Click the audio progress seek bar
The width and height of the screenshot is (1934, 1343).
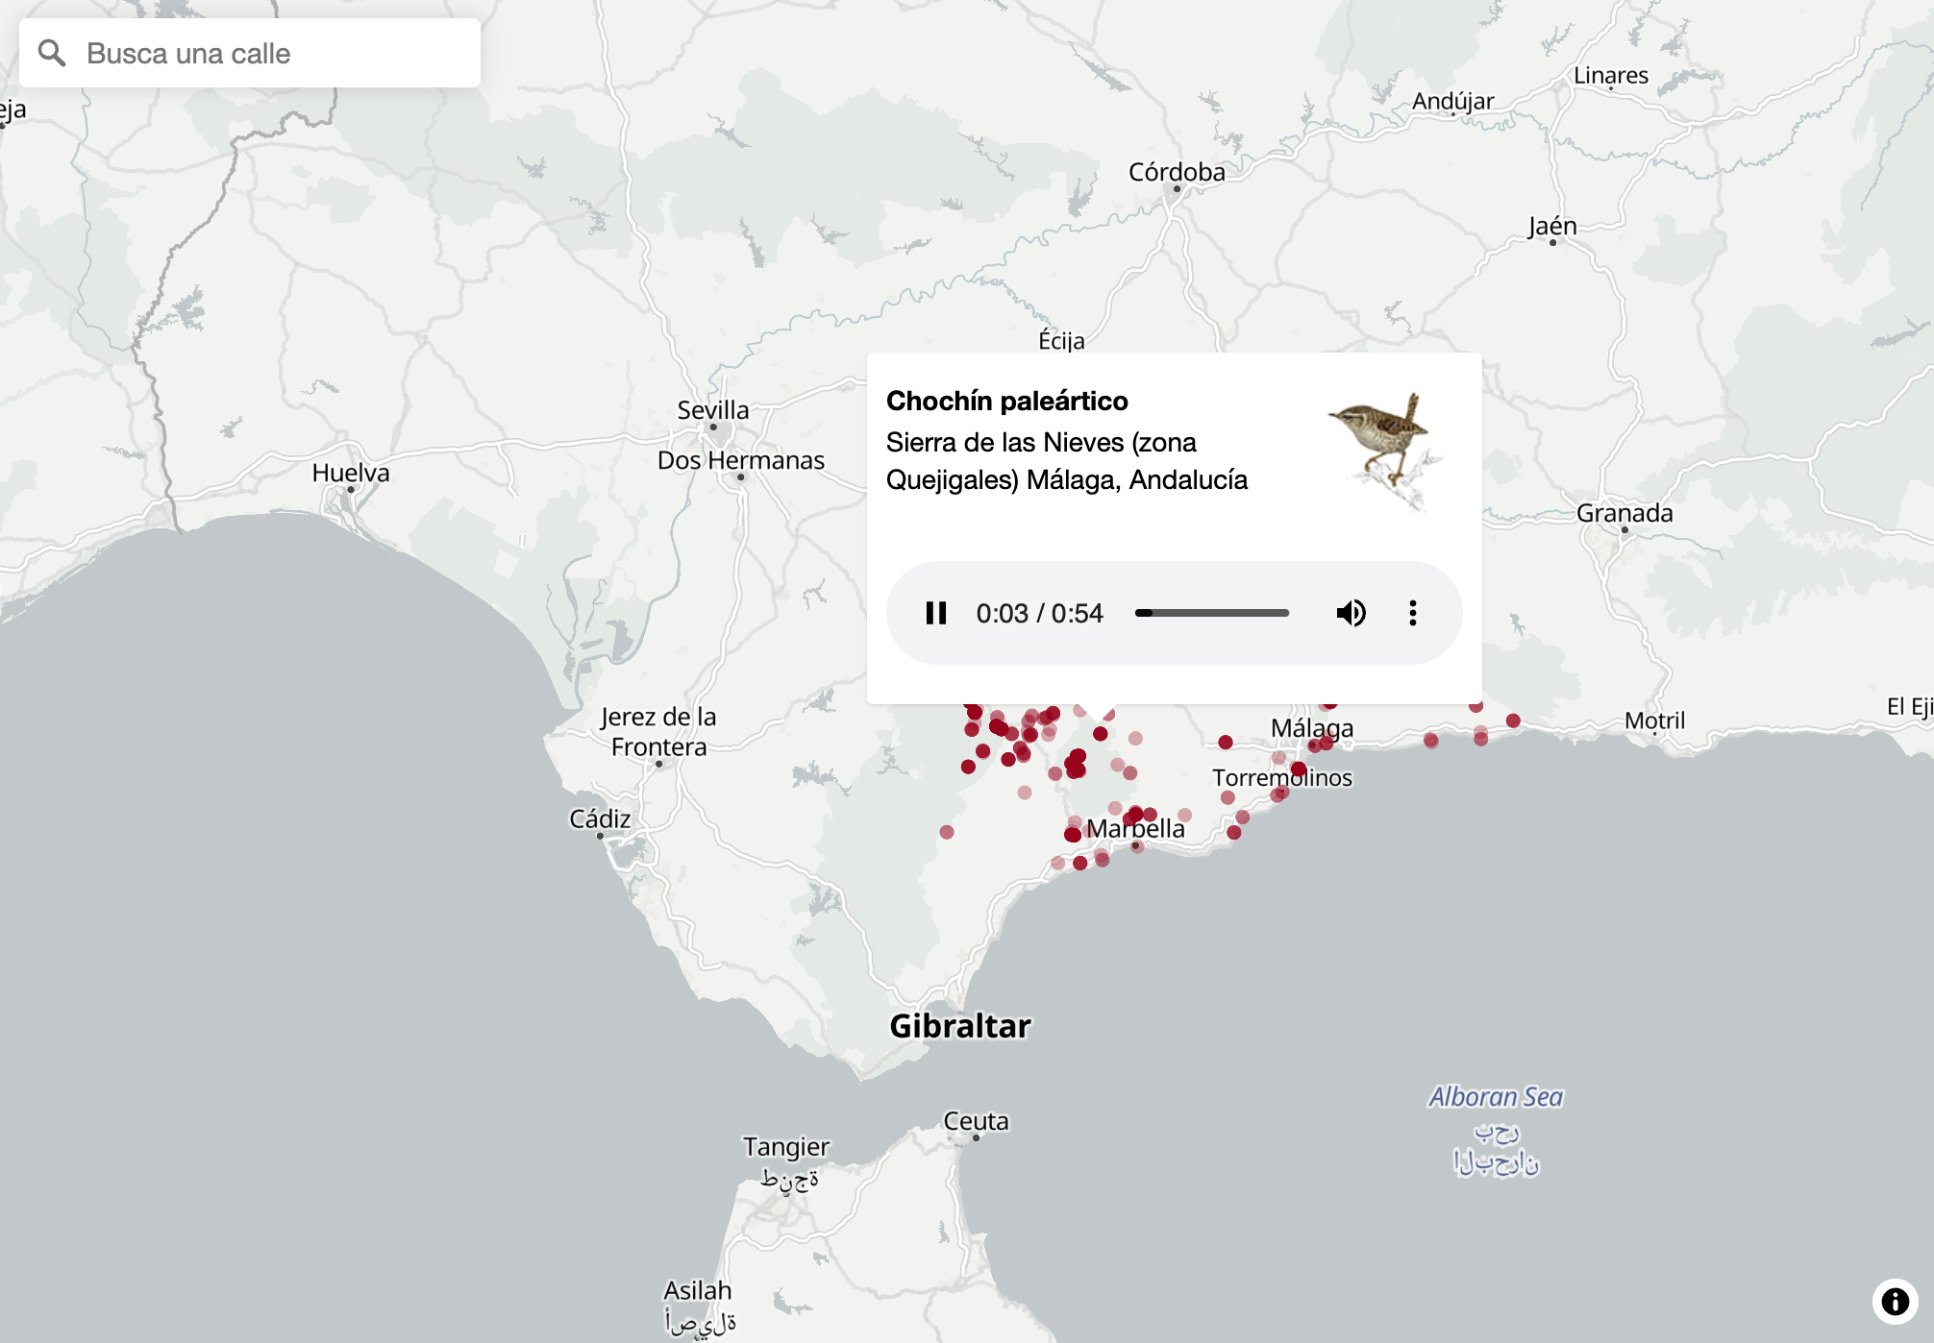click(1212, 613)
